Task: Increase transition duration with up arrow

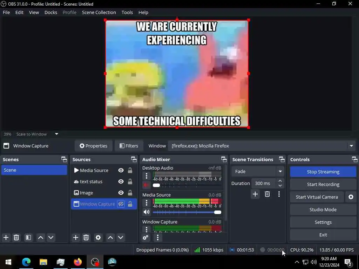Action: point(280,181)
